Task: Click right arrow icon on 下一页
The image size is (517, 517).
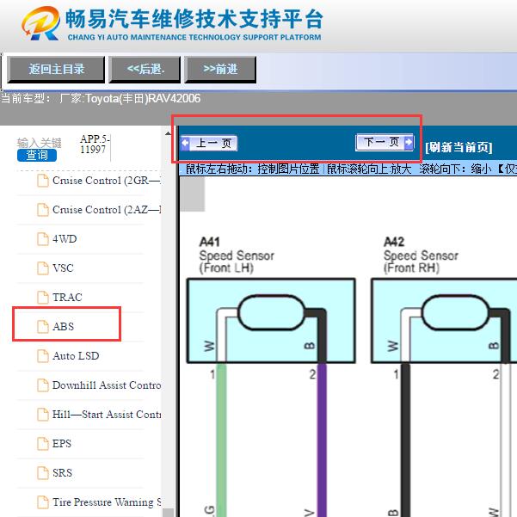Action: click(409, 142)
